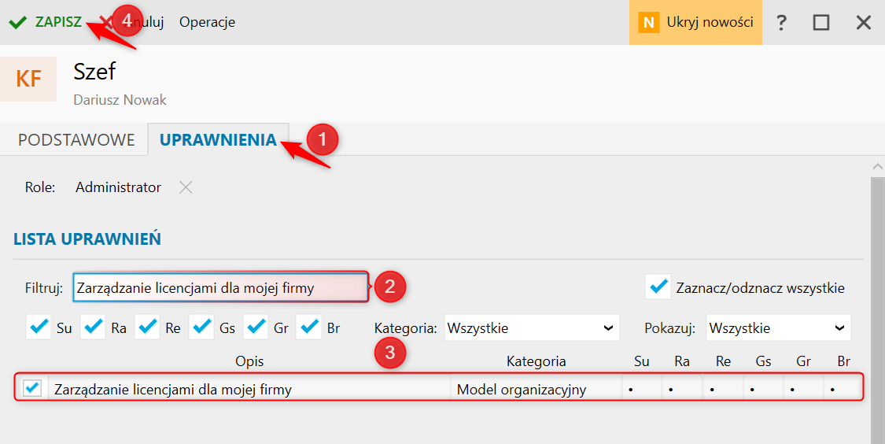Open the Pokazuj dropdown

pyautogui.click(x=778, y=327)
